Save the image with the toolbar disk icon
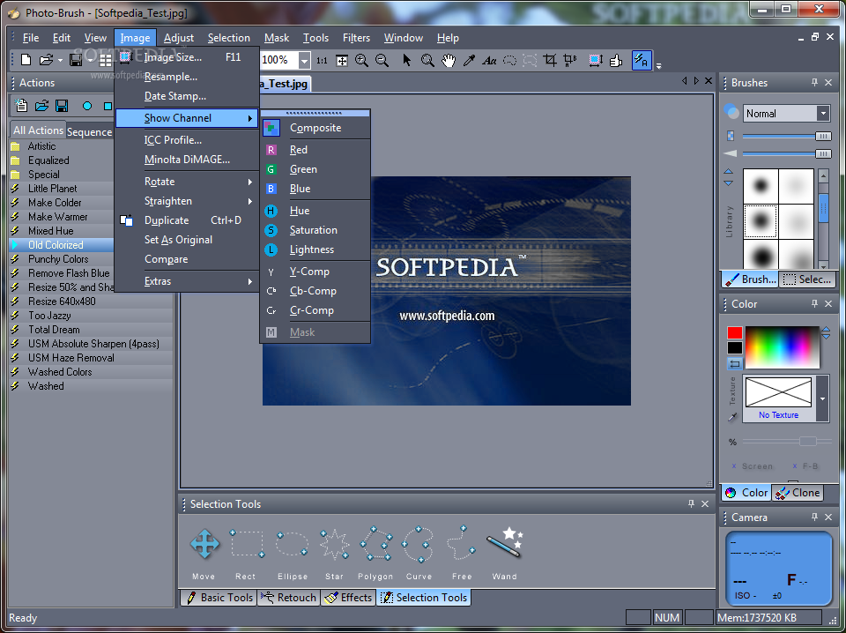The image size is (846, 633). 76,60
